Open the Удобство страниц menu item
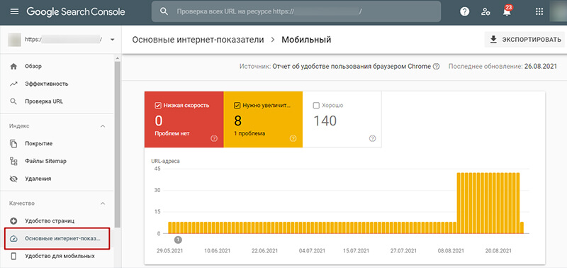Image resolution: width=567 pixels, height=268 pixels. point(57,221)
